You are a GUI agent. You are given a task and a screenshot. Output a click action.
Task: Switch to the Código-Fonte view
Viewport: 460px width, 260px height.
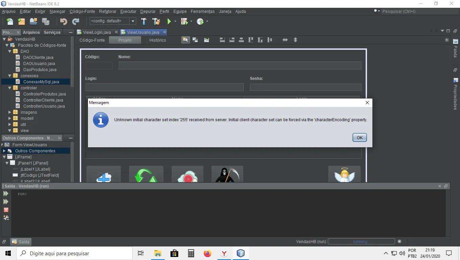pyautogui.click(x=92, y=40)
